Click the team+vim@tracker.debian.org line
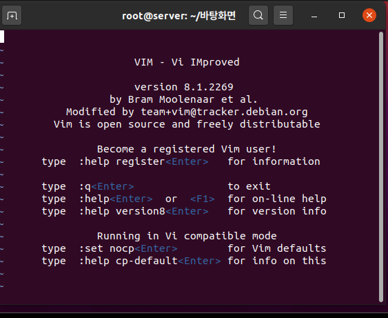Screen dimensions: 388x318 187,112
